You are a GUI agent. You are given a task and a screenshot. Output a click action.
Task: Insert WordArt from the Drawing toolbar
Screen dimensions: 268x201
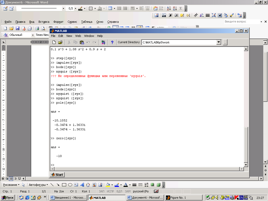pyautogui.click(x=82, y=185)
